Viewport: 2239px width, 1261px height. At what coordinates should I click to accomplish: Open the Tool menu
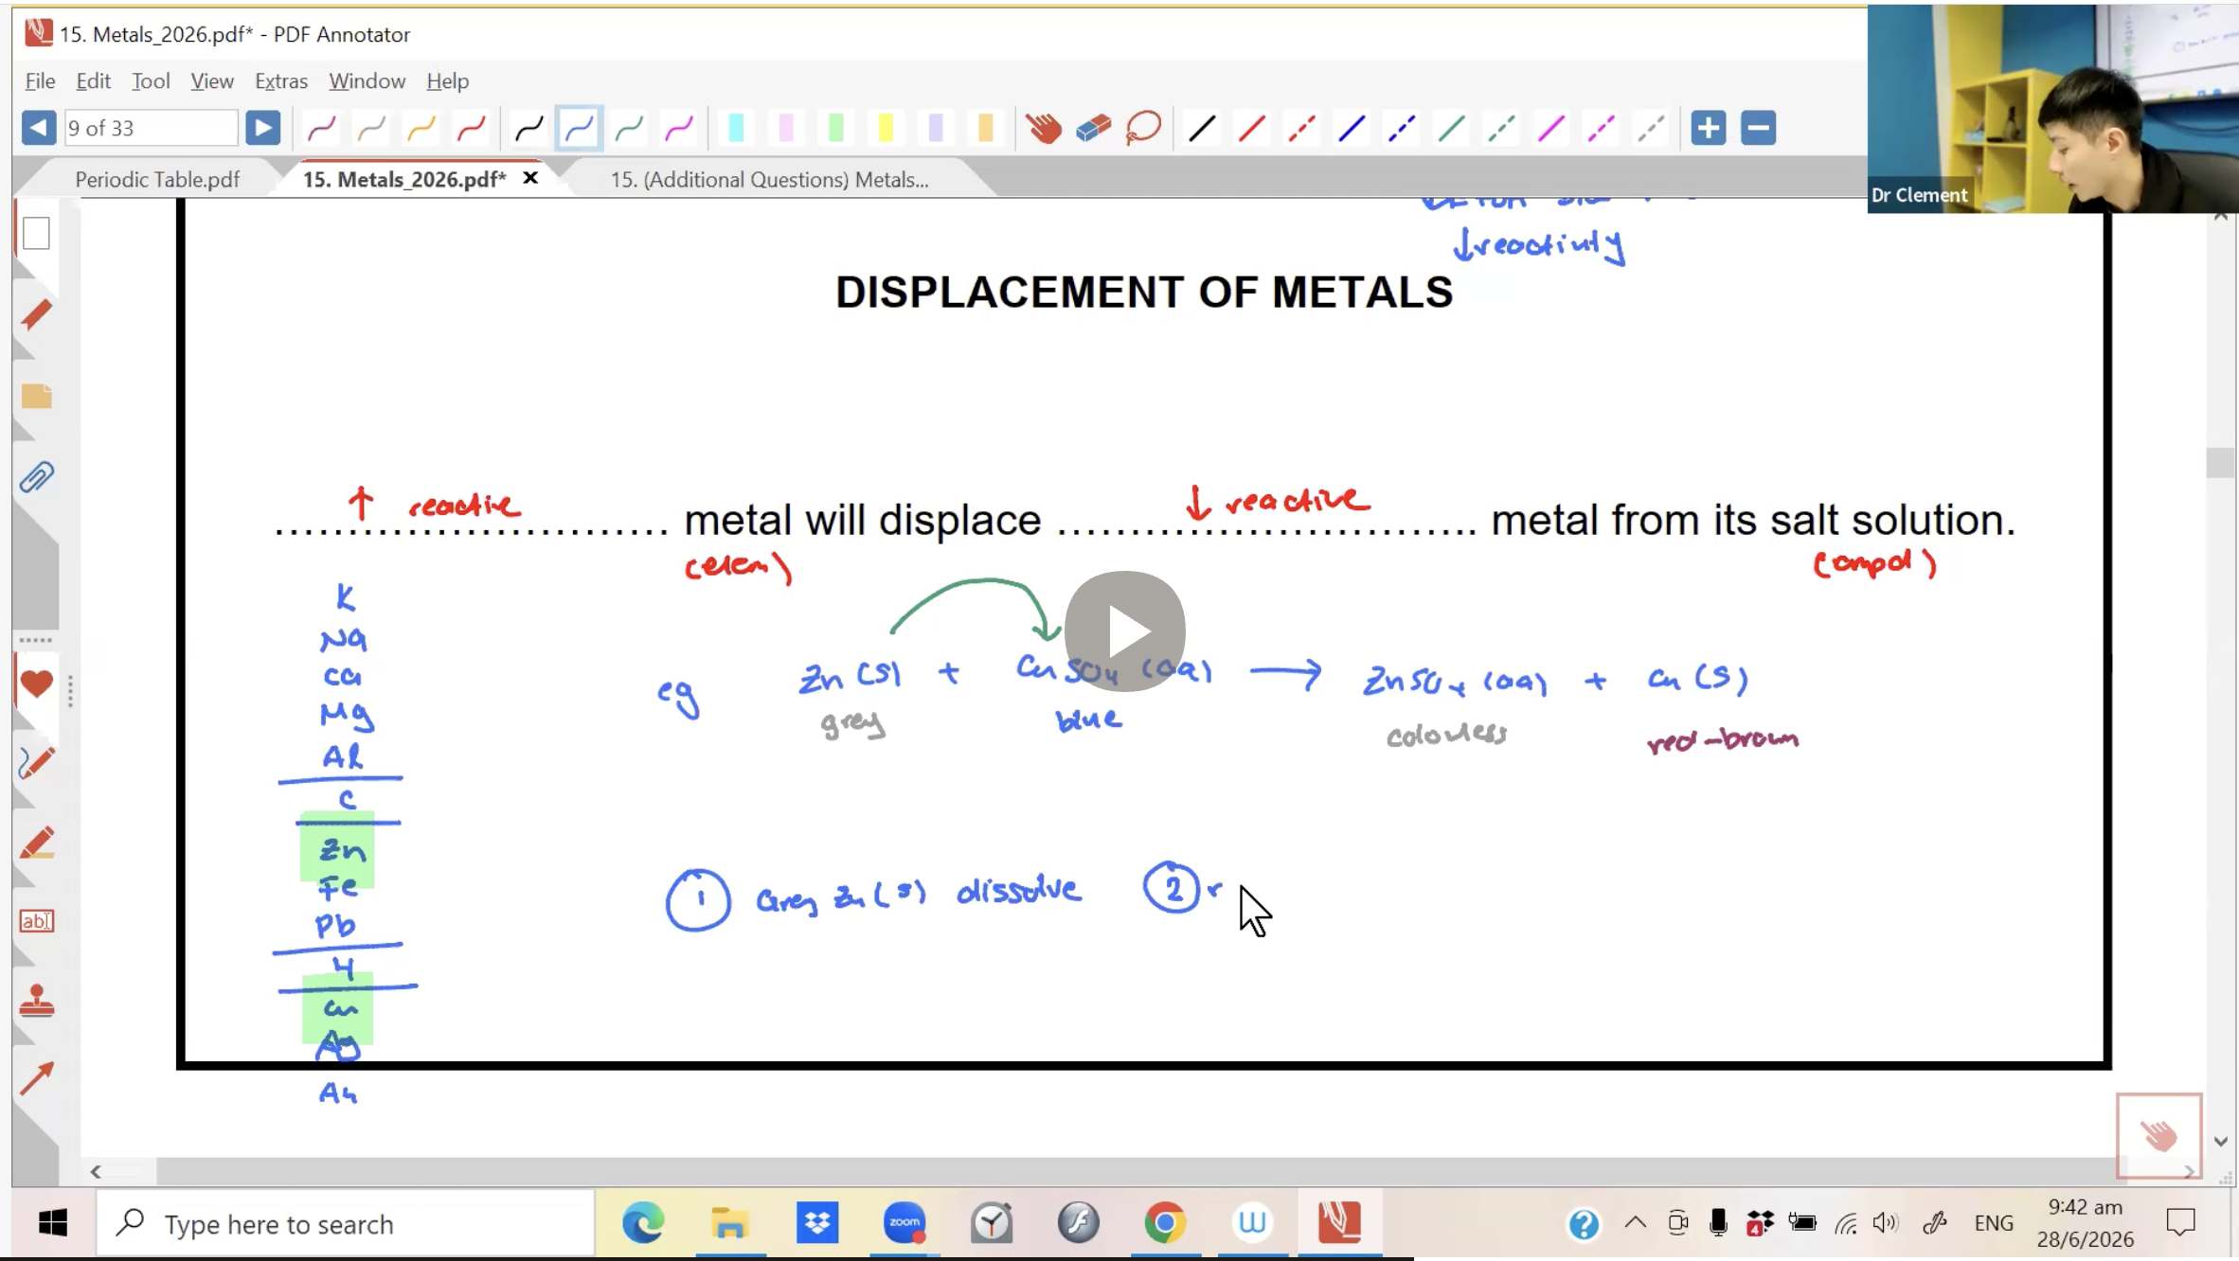(151, 81)
